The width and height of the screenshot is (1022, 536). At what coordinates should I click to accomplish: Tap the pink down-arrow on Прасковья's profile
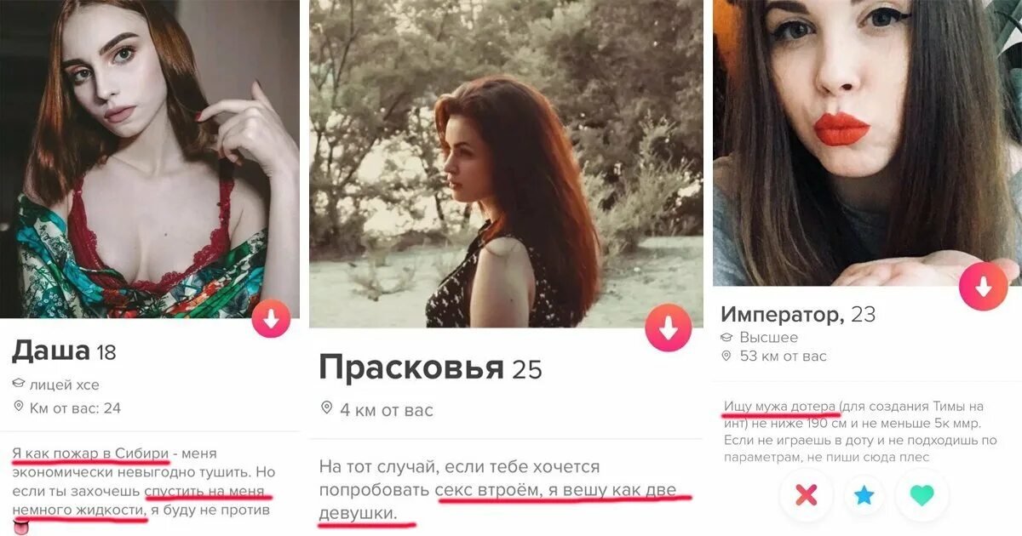669,328
